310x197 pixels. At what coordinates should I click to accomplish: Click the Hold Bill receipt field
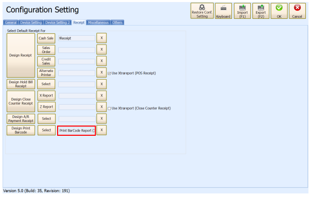[76, 84]
